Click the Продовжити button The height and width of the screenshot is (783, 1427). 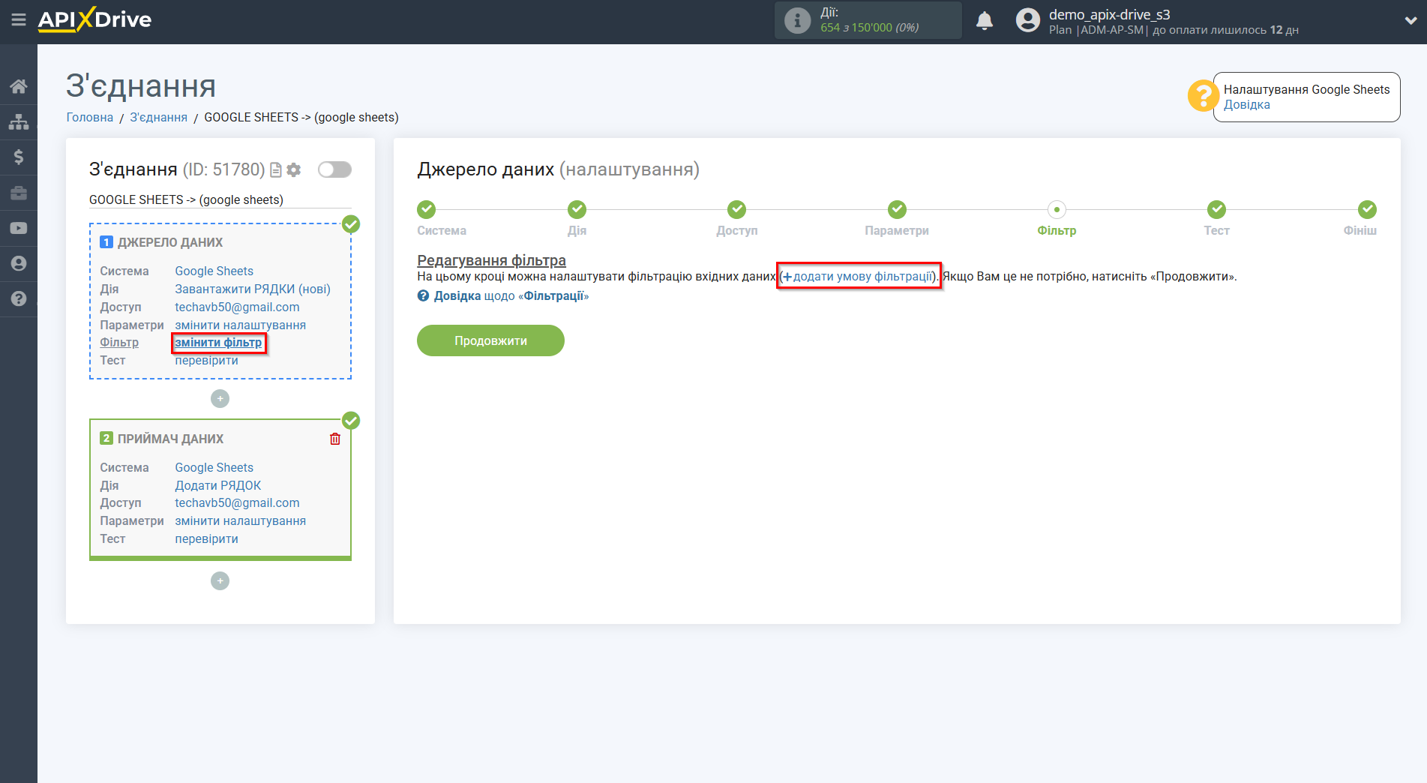pos(490,340)
